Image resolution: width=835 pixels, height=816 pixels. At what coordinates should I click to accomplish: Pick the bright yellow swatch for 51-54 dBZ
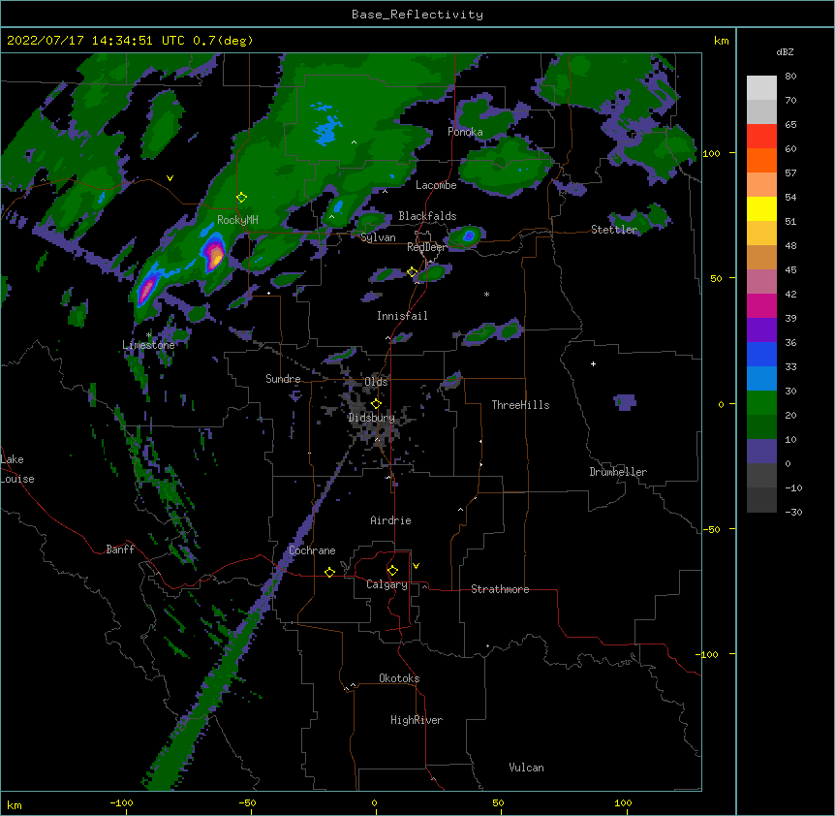[x=761, y=208]
